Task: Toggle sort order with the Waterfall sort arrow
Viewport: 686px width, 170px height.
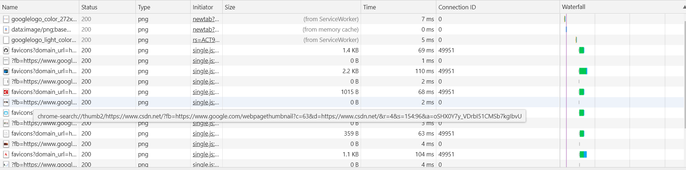Action: tap(684, 7)
